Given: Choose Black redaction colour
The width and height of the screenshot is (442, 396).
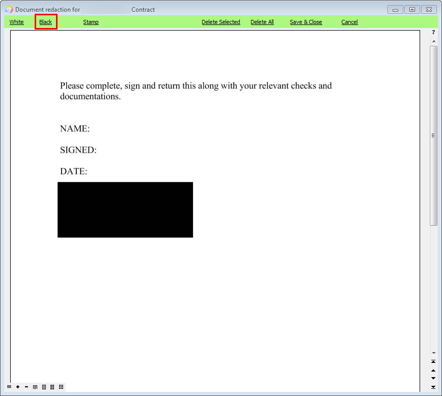Looking at the screenshot, I should point(46,22).
